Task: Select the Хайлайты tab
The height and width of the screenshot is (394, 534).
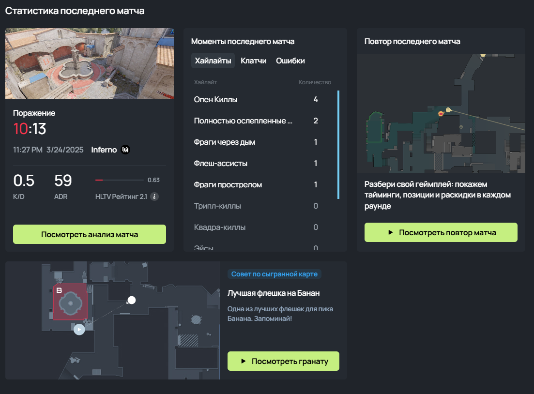Action: [x=213, y=61]
